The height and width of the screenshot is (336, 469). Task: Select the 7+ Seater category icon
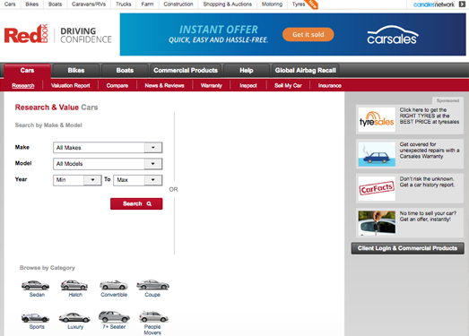[114, 317]
